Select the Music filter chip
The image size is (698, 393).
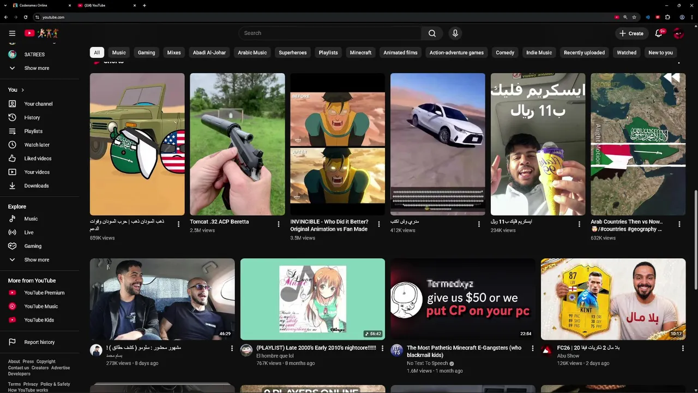(119, 52)
